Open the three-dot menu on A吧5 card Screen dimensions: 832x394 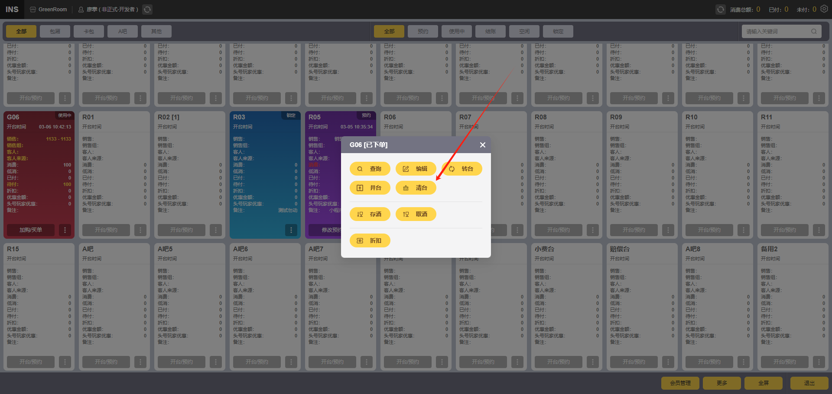tap(216, 362)
